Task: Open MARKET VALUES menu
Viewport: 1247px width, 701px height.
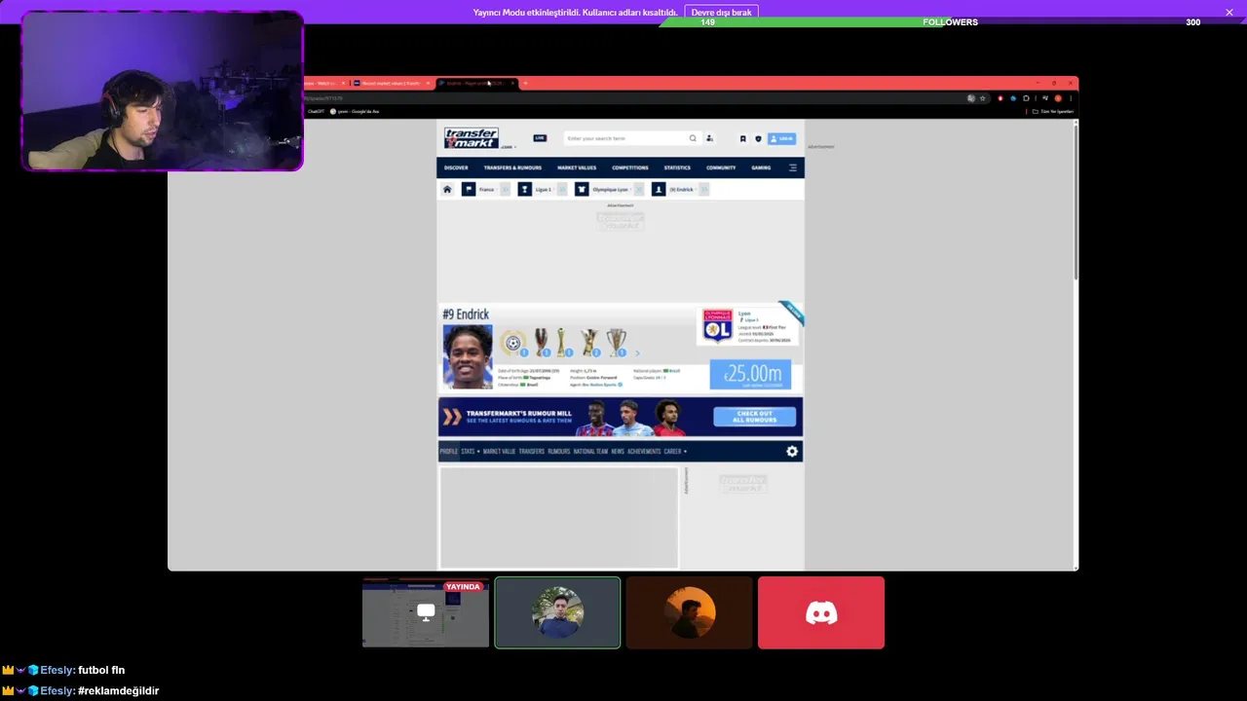Action: click(x=577, y=167)
